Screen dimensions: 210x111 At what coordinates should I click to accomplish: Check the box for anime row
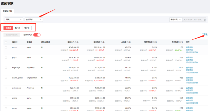pyautogui.click(x=6, y=98)
